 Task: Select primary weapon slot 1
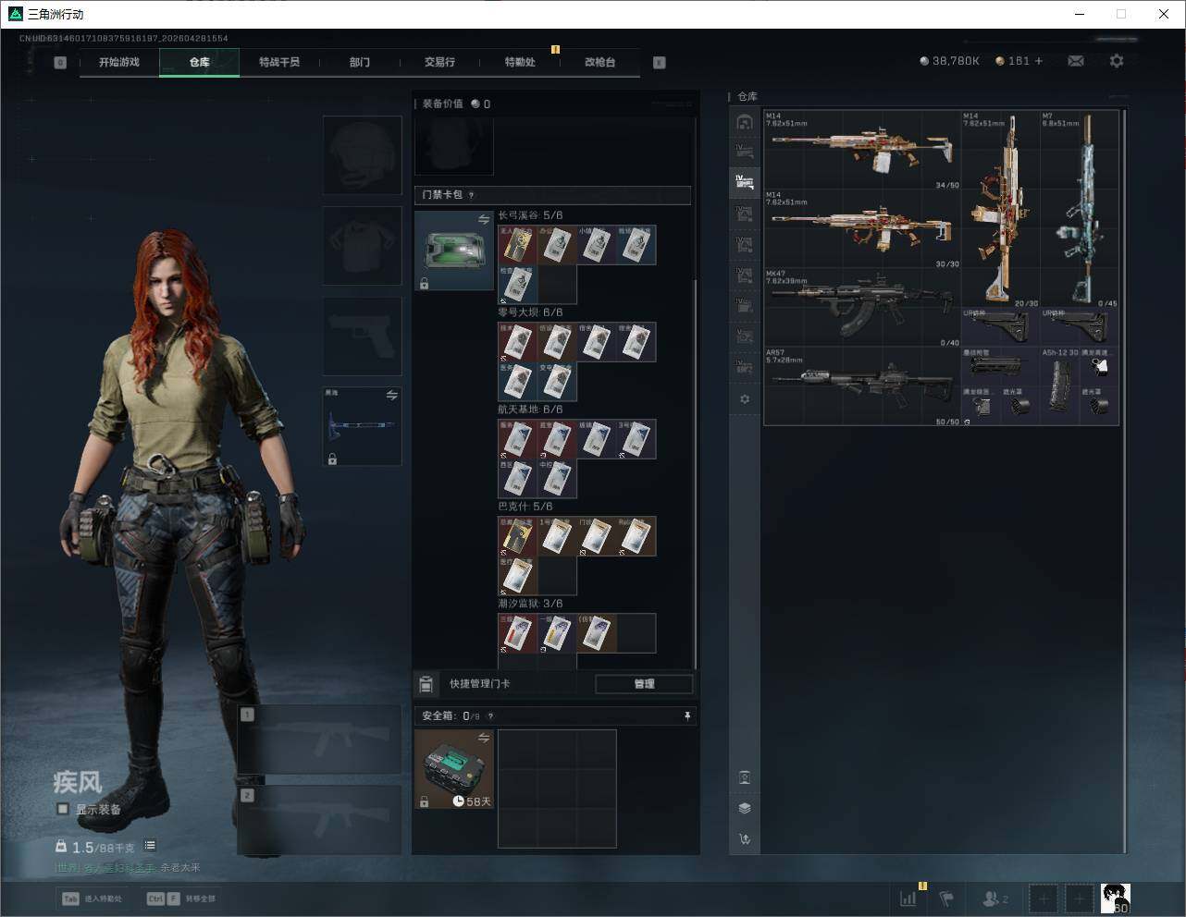[319, 740]
